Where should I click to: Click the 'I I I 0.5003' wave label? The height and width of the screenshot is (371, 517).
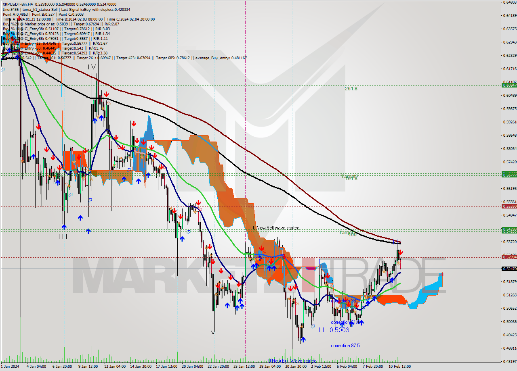click(x=334, y=330)
